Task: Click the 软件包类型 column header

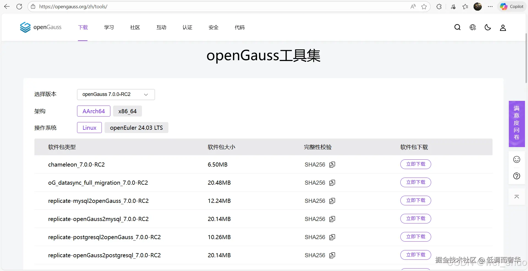Action: [x=62, y=147]
